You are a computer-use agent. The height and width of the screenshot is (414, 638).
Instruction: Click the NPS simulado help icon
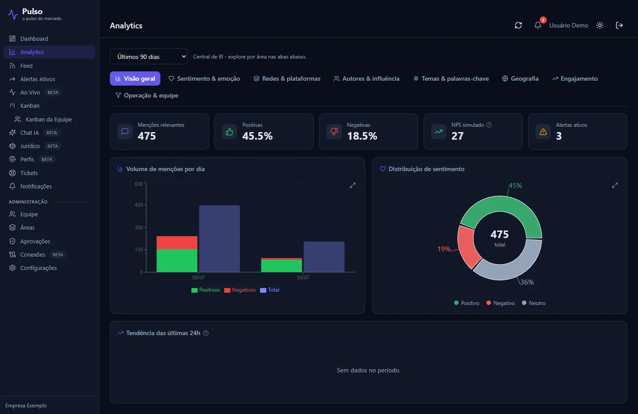click(x=489, y=125)
